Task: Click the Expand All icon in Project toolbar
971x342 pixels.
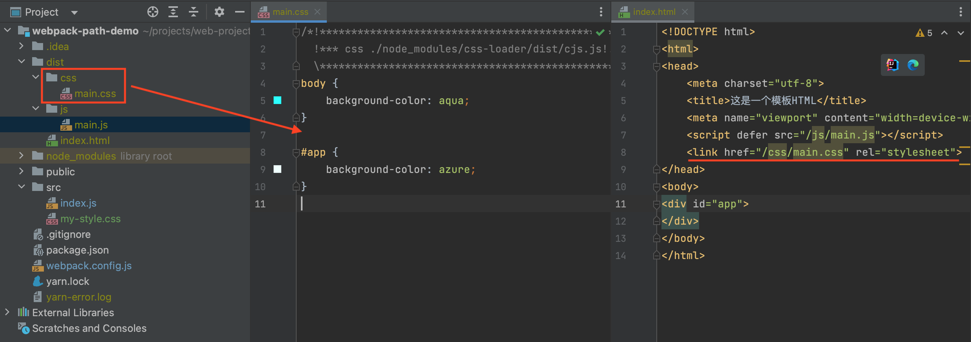Action: (173, 12)
